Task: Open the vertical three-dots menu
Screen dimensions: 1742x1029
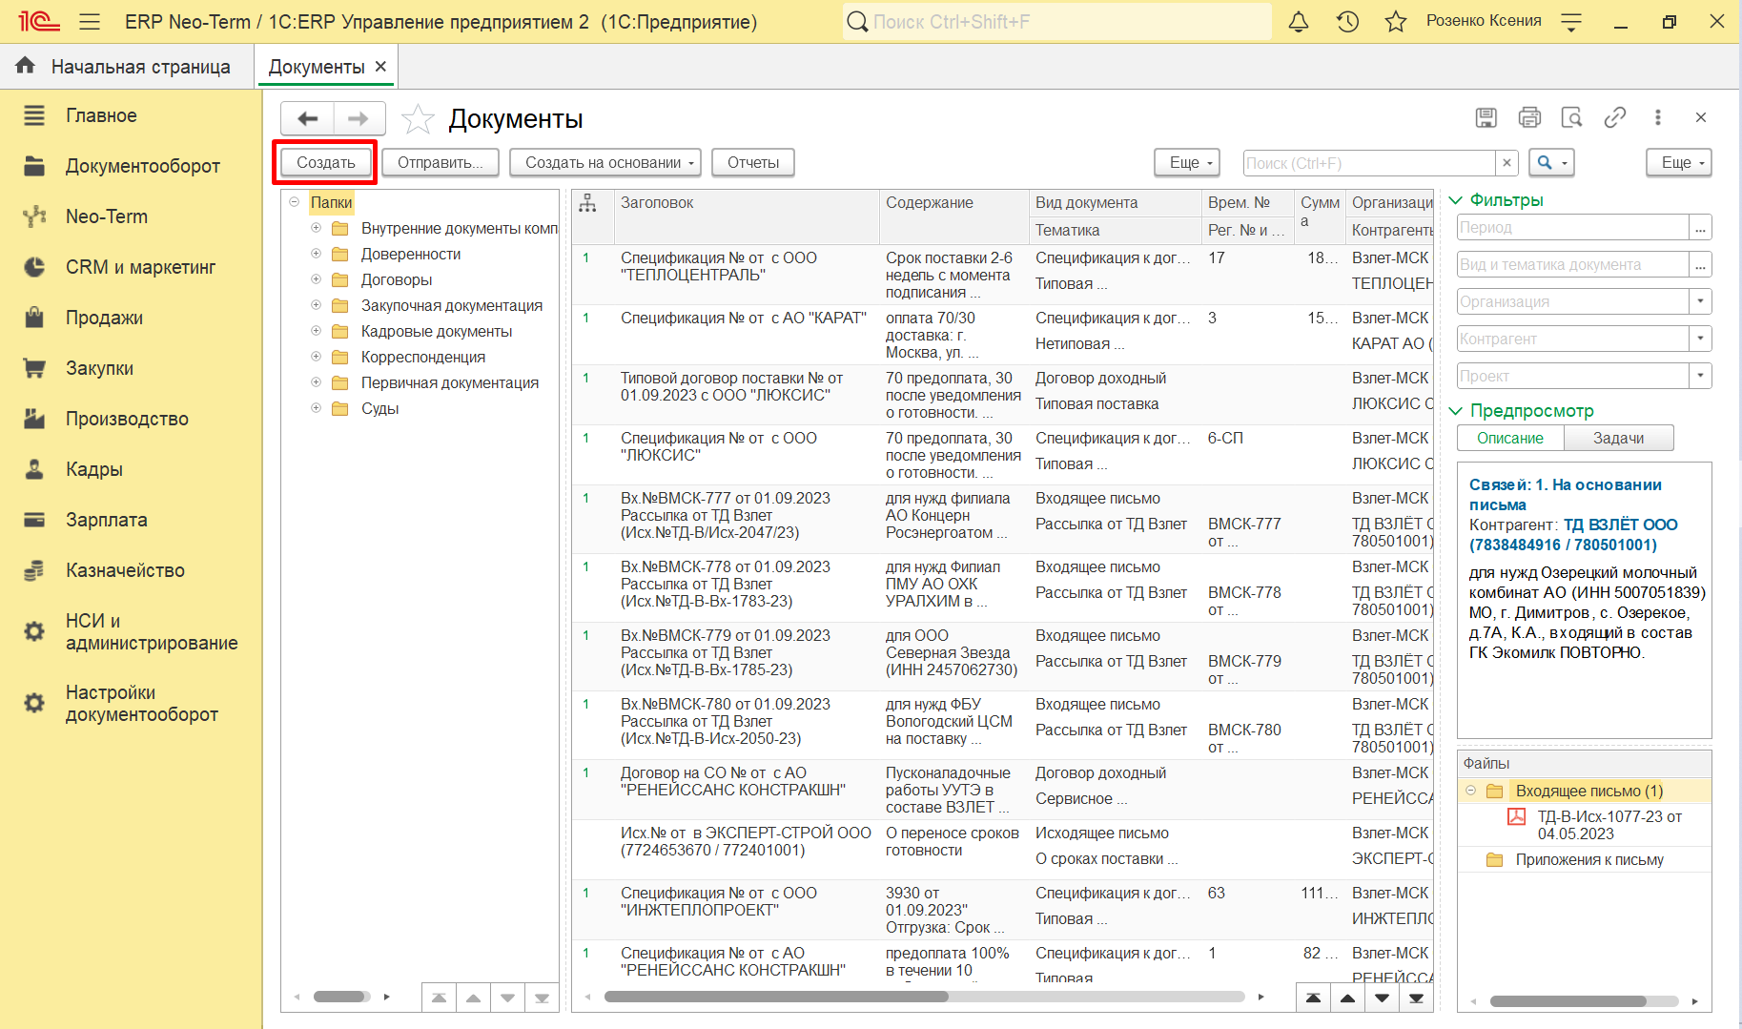Action: coord(1658,117)
